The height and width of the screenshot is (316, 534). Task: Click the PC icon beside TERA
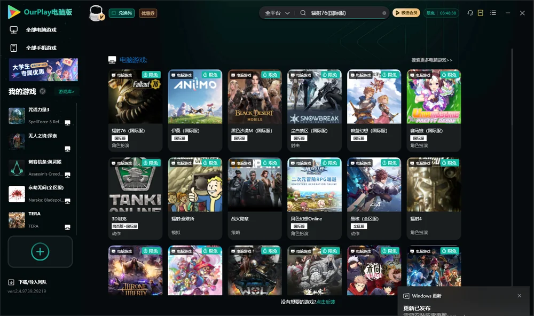(67, 227)
